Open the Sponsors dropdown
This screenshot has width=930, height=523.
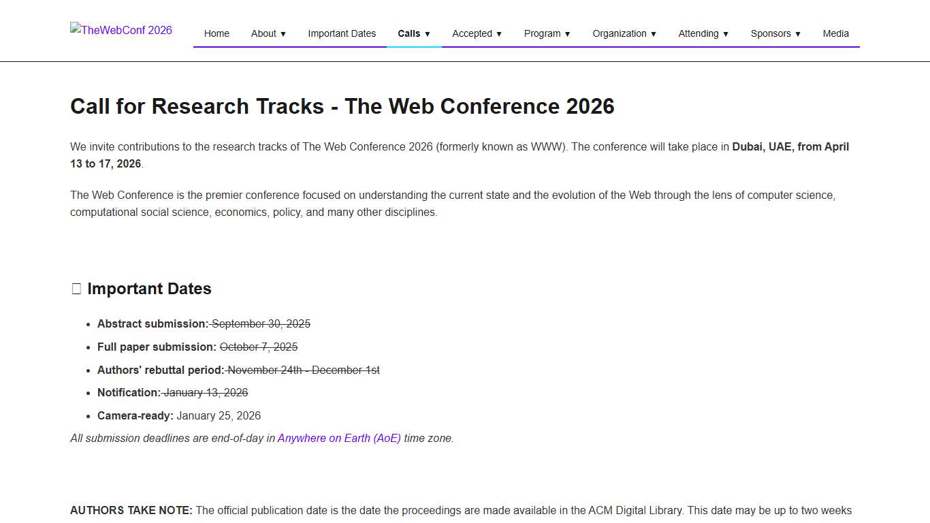(775, 33)
